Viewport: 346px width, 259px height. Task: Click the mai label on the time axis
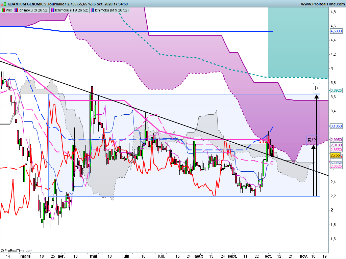(x=94, y=256)
